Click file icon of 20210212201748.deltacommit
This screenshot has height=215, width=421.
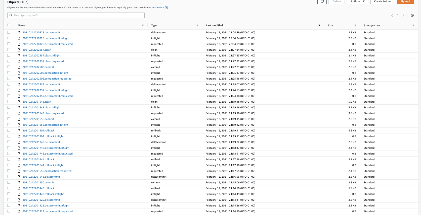[19, 142]
